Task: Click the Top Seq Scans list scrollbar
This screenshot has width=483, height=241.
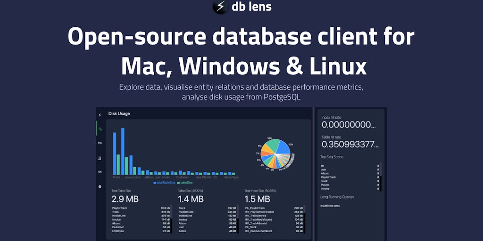Action: pyautogui.click(x=381, y=177)
